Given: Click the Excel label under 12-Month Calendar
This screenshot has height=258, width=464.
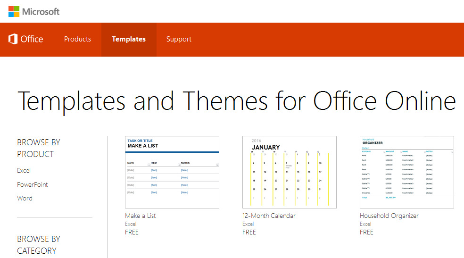Looking at the screenshot, I should 248,224.
